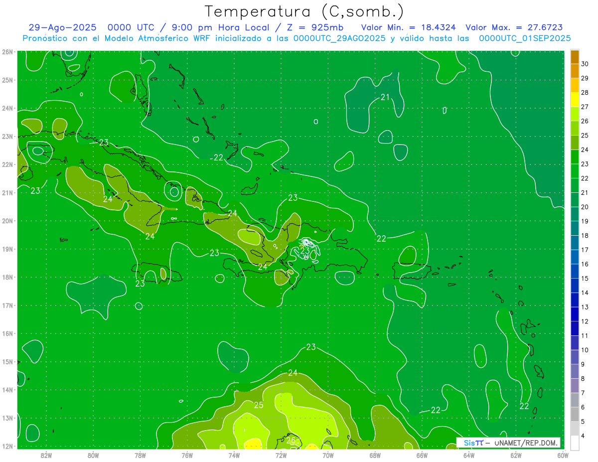Select the lime swatch between 26 and 27
This screenshot has width=598, height=462.
point(575,114)
